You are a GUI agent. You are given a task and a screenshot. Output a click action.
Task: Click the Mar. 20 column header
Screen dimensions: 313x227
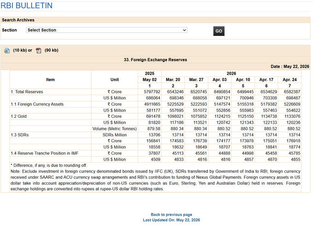173,80
